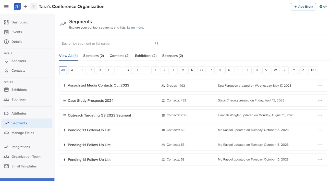Click the segment search input field
Viewport: 331px width, 181px height.
click(x=111, y=44)
